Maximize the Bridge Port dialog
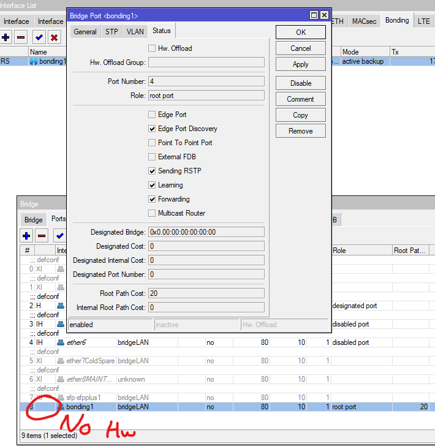Viewport: 435px width, 446px height. click(314, 15)
